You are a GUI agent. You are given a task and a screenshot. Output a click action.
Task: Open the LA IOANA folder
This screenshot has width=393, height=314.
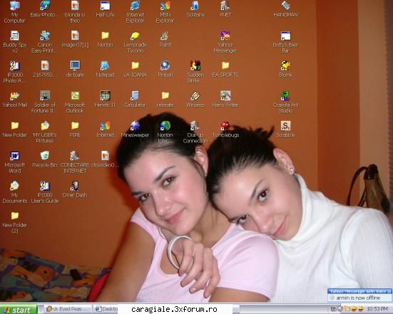click(135, 69)
